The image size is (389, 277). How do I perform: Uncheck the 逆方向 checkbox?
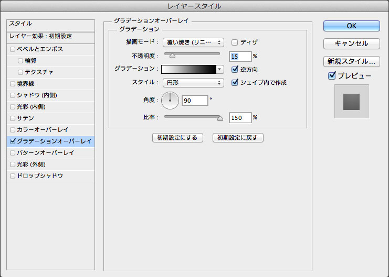point(235,69)
